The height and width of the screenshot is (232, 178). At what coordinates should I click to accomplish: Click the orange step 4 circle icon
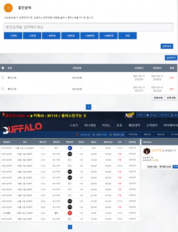click(x=8, y=8)
